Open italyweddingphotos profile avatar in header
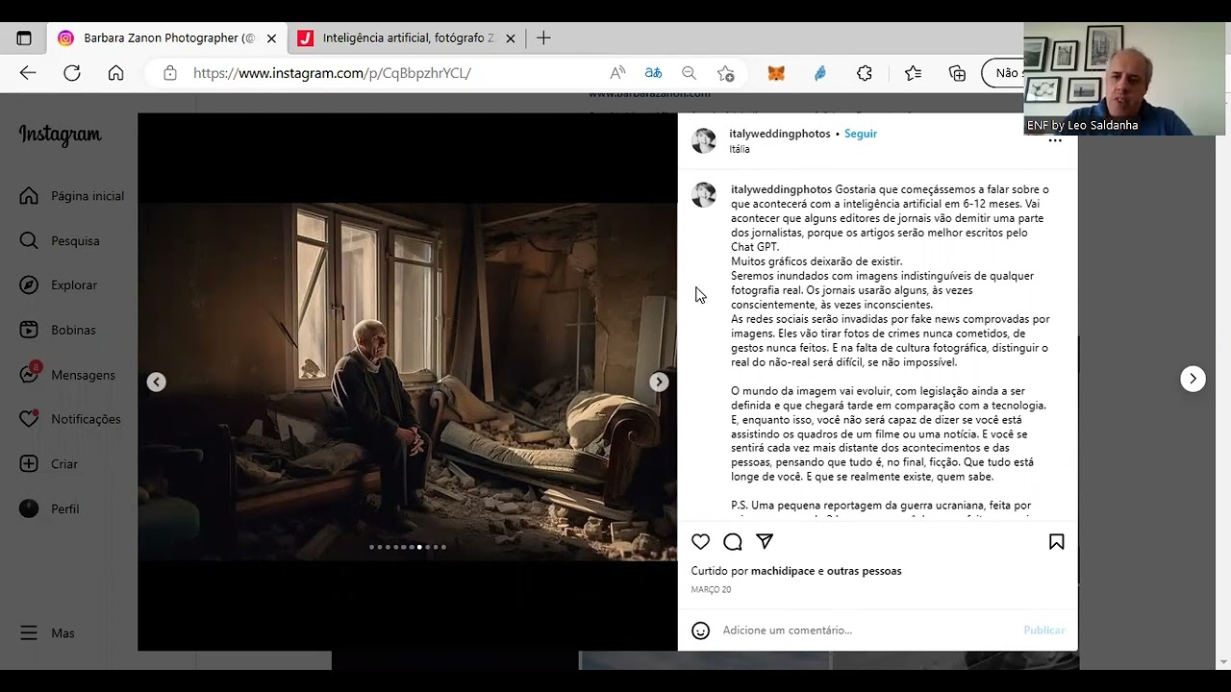This screenshot has height=692, width=1231. click(704, 140)
